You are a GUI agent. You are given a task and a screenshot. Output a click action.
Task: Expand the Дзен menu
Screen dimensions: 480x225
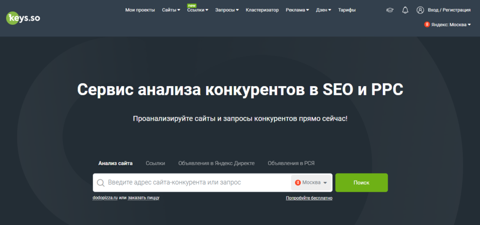click(323, 10)
